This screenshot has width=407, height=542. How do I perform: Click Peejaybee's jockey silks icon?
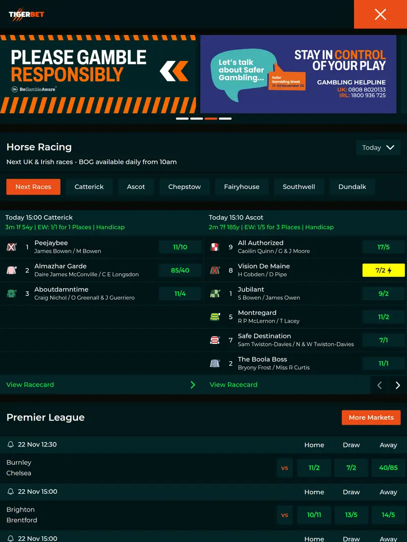point(13,246)
